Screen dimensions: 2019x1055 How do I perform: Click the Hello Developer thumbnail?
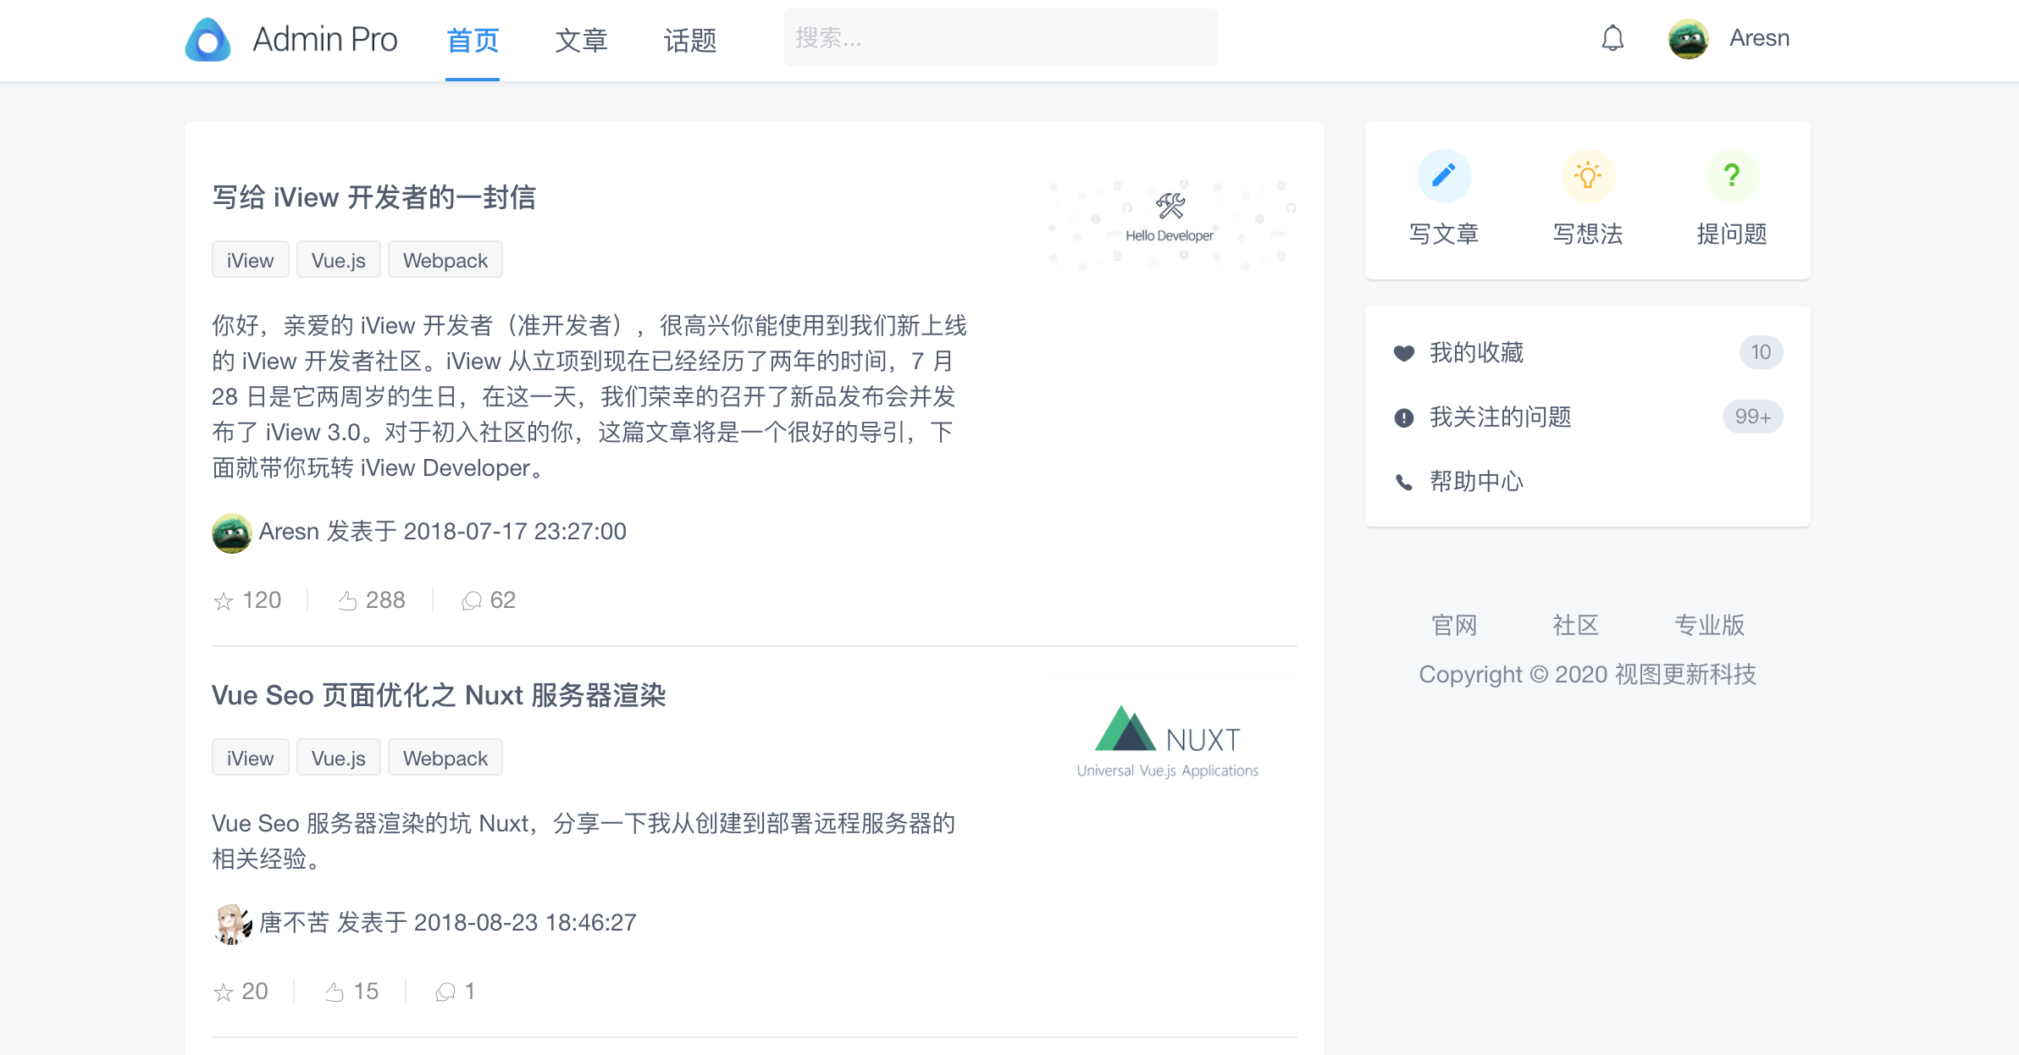(x=1170, y=224)
